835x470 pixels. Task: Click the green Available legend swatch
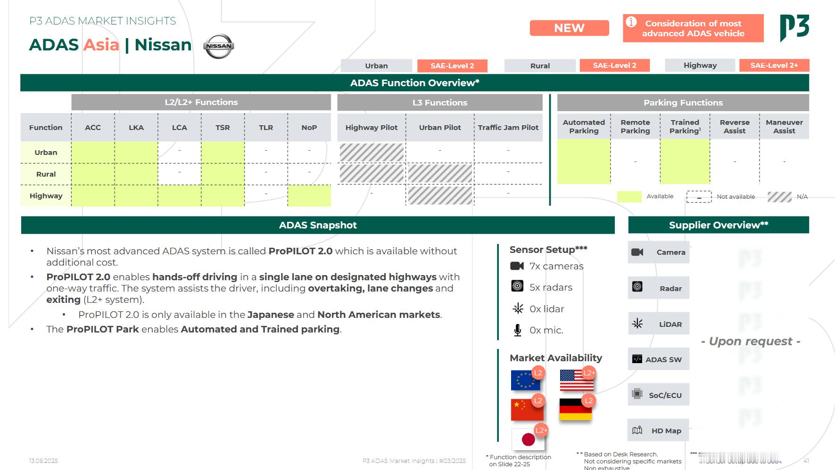point(629,196)
